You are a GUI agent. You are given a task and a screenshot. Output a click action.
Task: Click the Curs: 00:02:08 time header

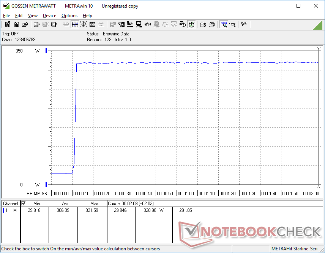coord(131,204)
